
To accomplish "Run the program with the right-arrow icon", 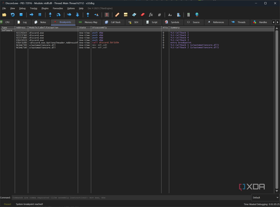I will coord(31,15).
